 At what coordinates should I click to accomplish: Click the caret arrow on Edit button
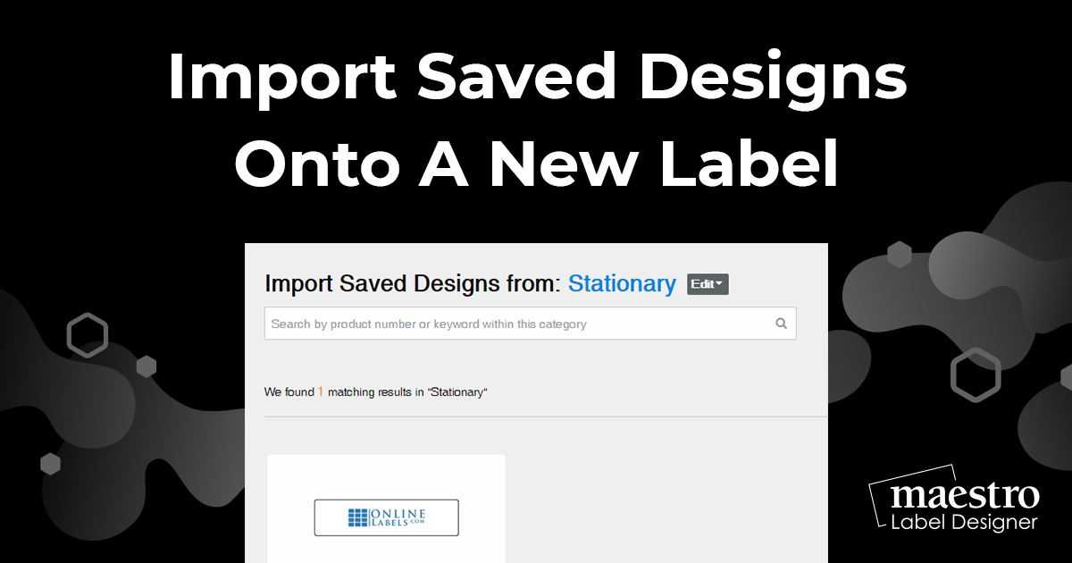[719, 284]
